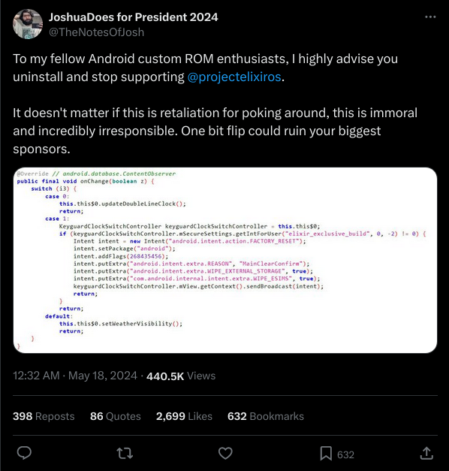The image size is (449, 471).
Task: Share post using upload arrow icon
Action: click(x=426, y=453)
